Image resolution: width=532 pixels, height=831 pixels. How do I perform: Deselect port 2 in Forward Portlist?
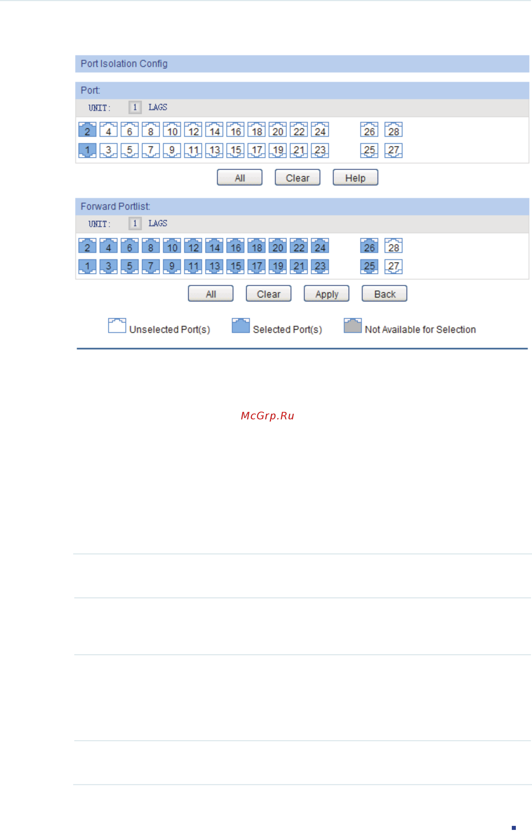(x=87, y=246)
